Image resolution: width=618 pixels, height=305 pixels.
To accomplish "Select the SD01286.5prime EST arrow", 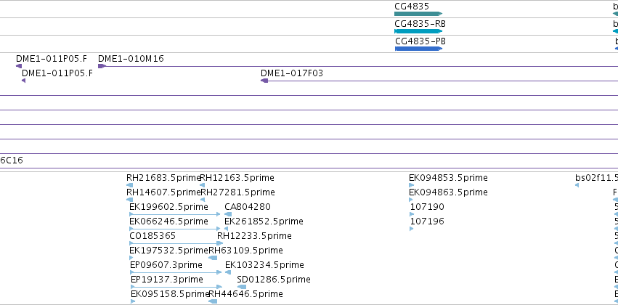I will [x=242, y=287].
